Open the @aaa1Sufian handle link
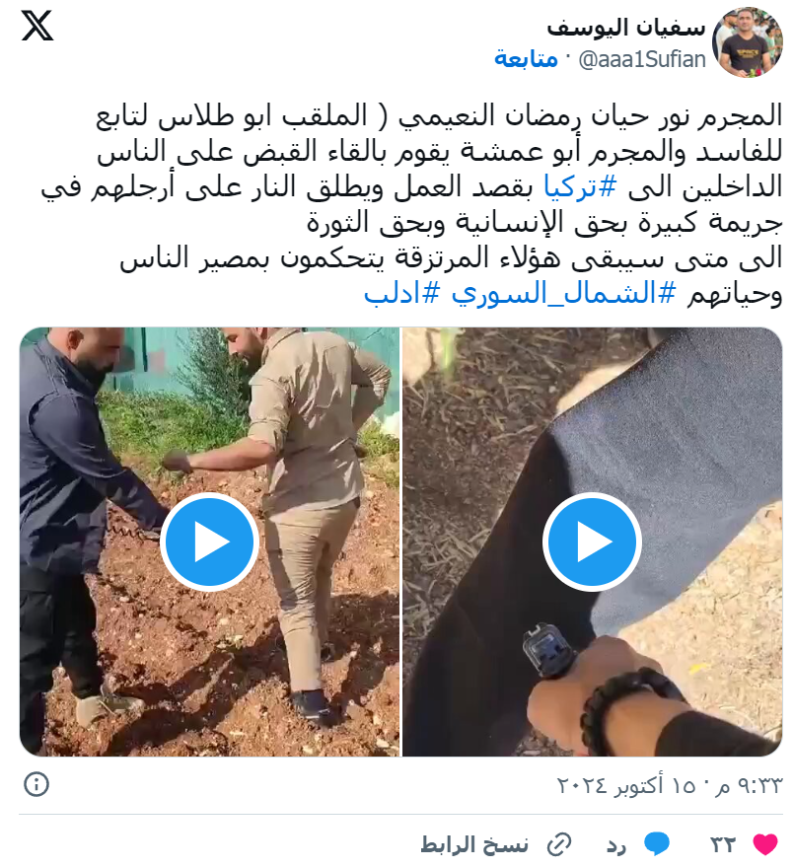Screen dimensions: 794x868 coord(642,59)
